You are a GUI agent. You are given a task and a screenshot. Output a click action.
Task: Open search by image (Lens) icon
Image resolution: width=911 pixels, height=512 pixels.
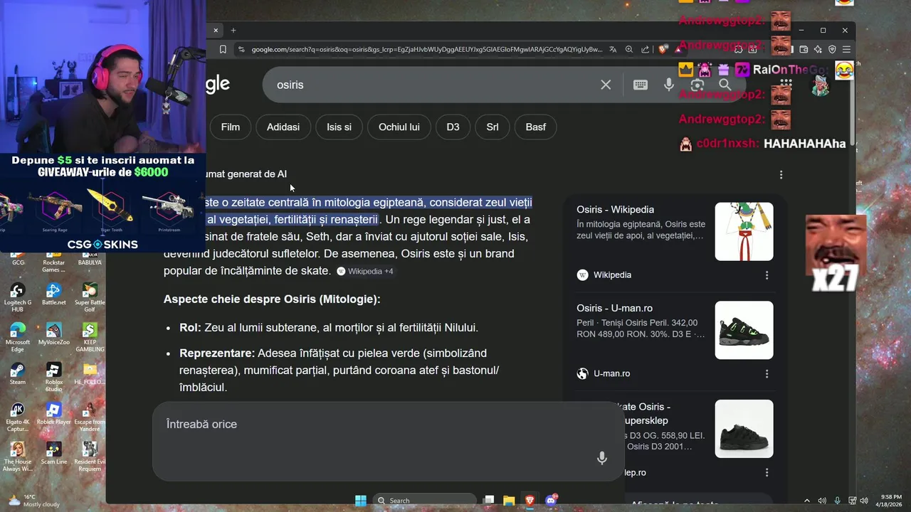[x=697, y=85]
